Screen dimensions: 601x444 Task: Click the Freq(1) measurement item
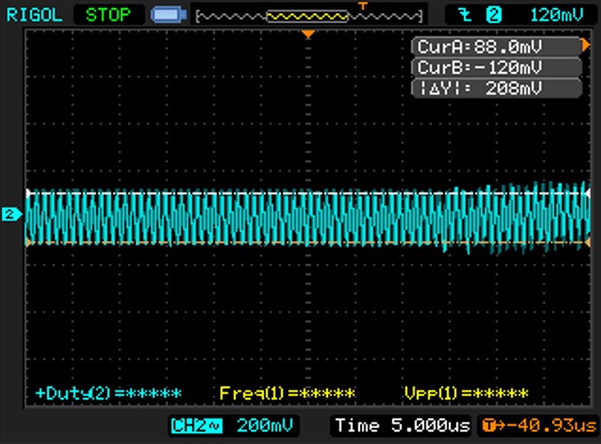click(x=286, y=392)
